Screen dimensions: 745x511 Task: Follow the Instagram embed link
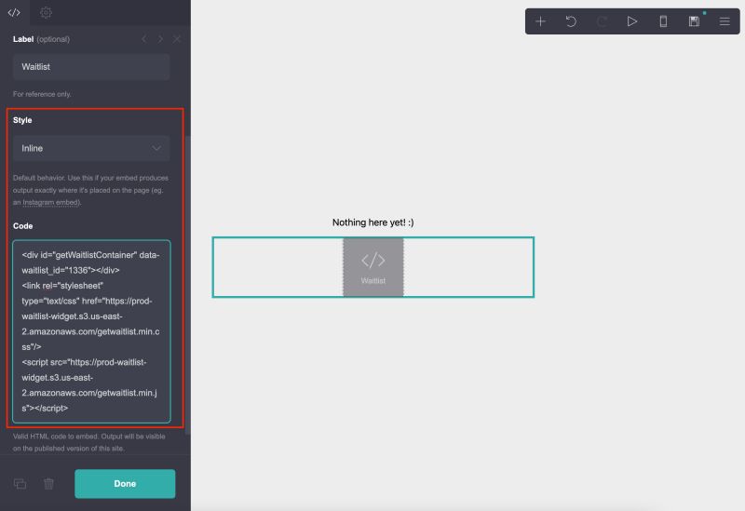point(51,202)
